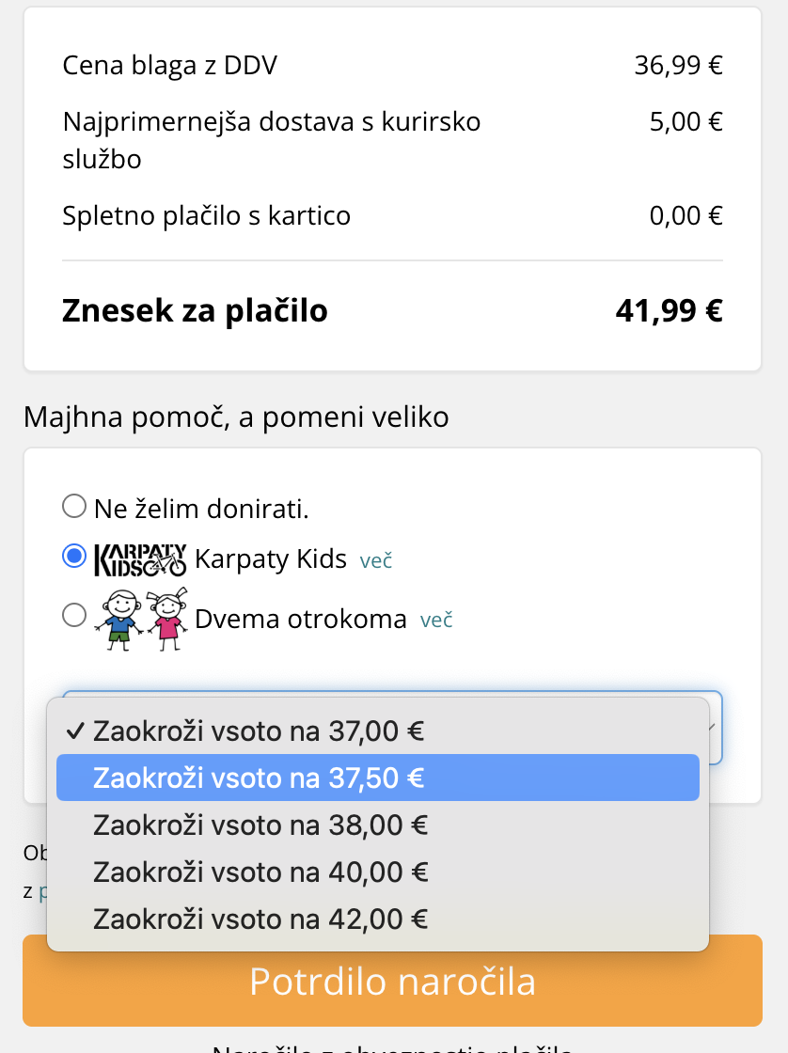The height and width of the screenshot is (1053, 788).
Task: Select the 'Ne želim donirati' radio button
Action: (73, 505)
